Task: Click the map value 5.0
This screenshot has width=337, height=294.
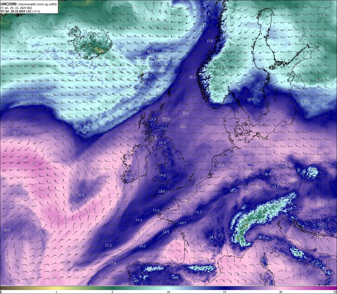Action: click(220, 68)
